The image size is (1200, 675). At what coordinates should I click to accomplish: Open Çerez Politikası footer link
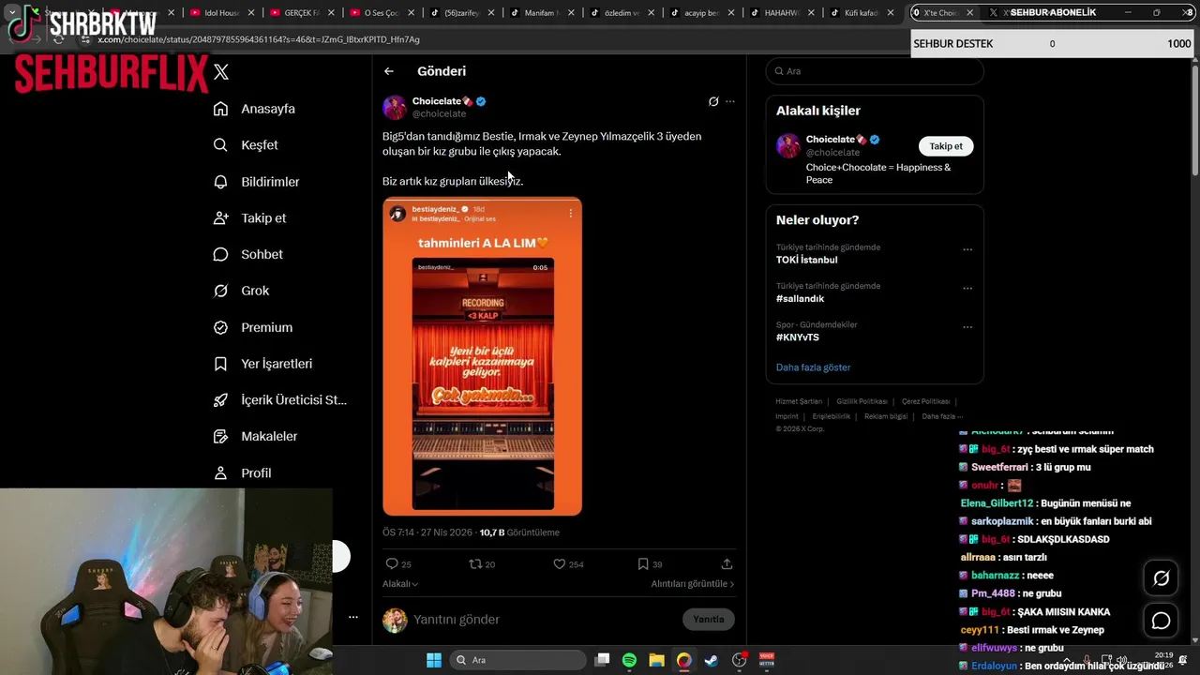pyautogui.click(x=925, y=401)
